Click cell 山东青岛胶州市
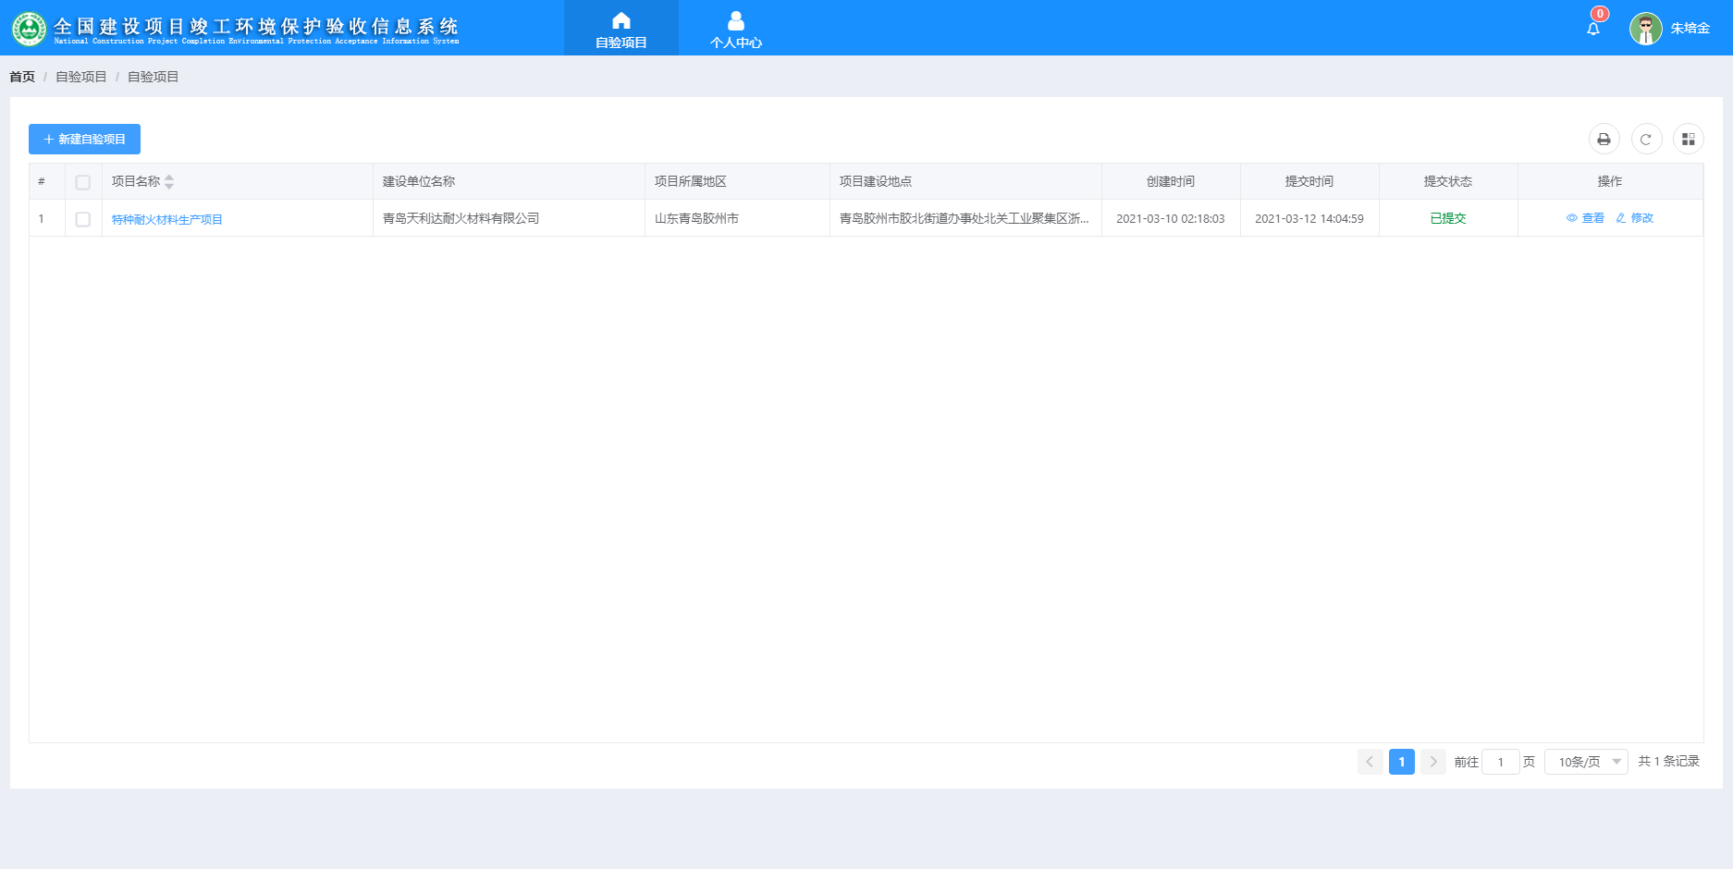This screenshot has width=1733, height=869. 696,218
